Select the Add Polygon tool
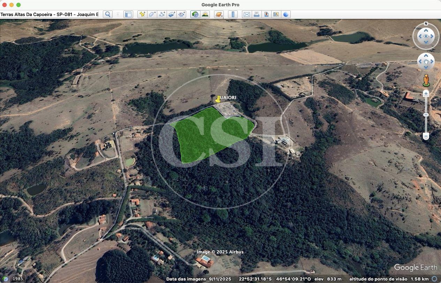Image resolution: width=441 pixels, height=283 pixels. [x=152, y=14]
